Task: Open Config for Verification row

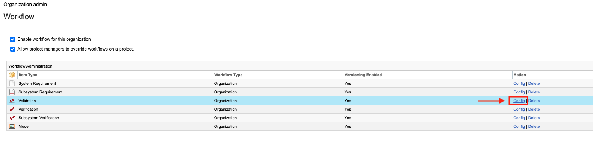Action: 519,109
